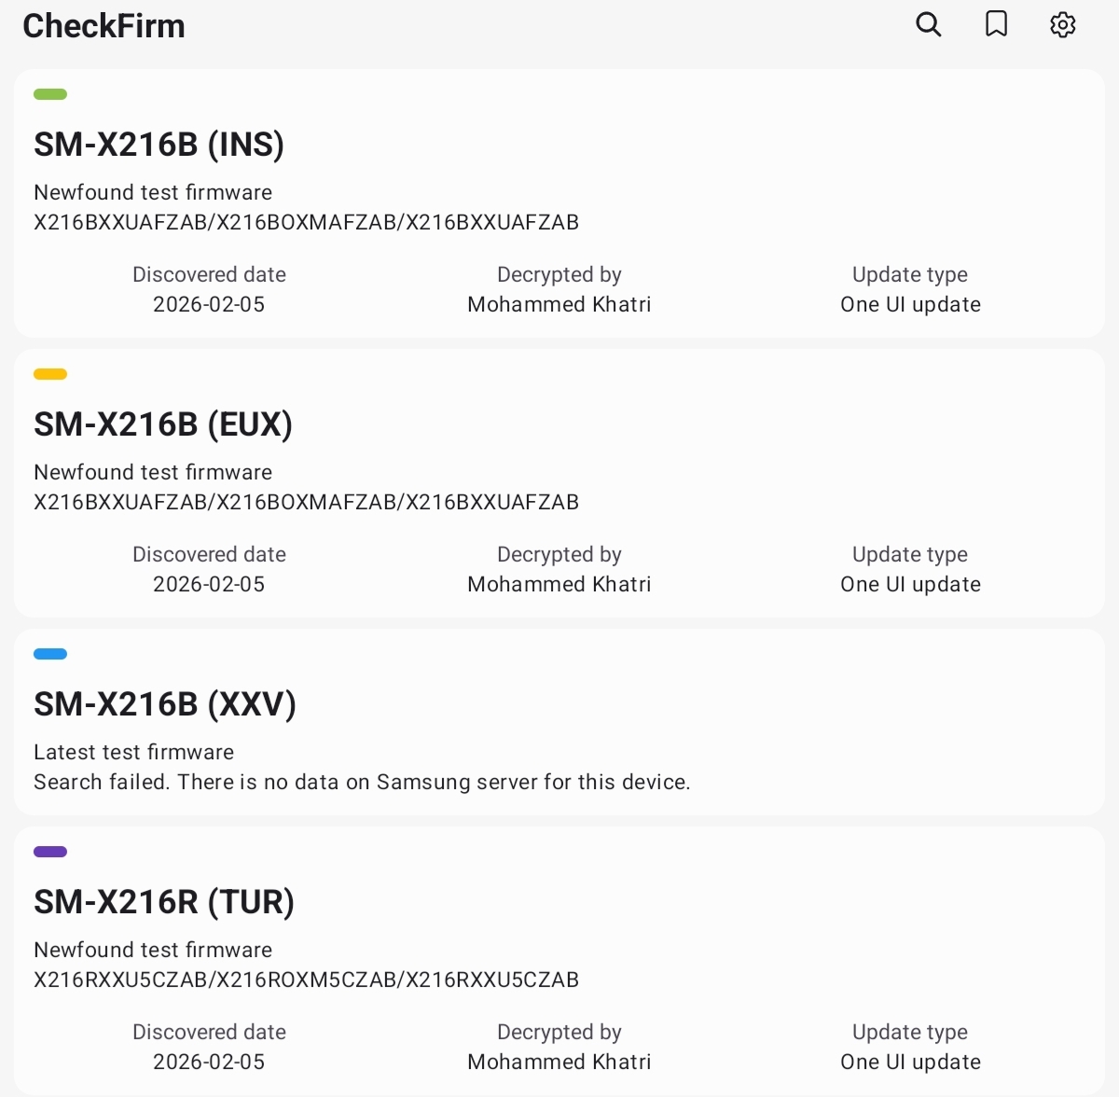Viewport: 1119px width, 1097px height.
Task: Select the EUX firmware version string
Action: tap(306, 502)
